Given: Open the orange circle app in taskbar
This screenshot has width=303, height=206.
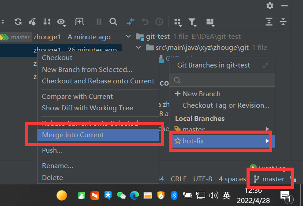Looking at the screenshot, I should 62,195.
